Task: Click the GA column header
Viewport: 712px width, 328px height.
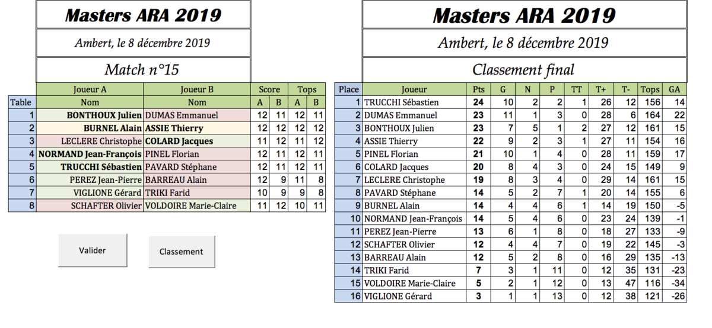Action: (675, 89)
